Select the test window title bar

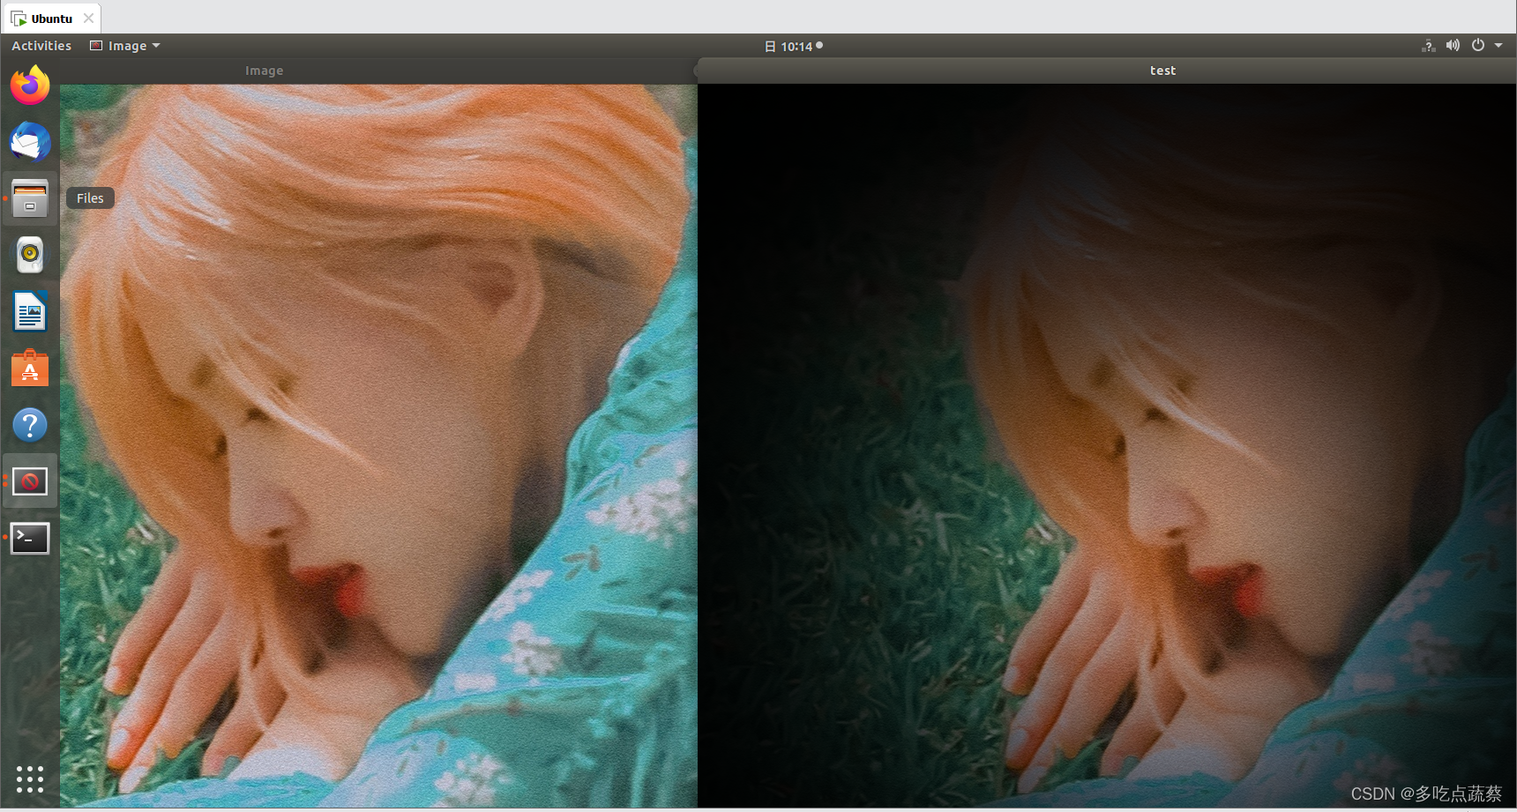click(x=1106, y=71)
